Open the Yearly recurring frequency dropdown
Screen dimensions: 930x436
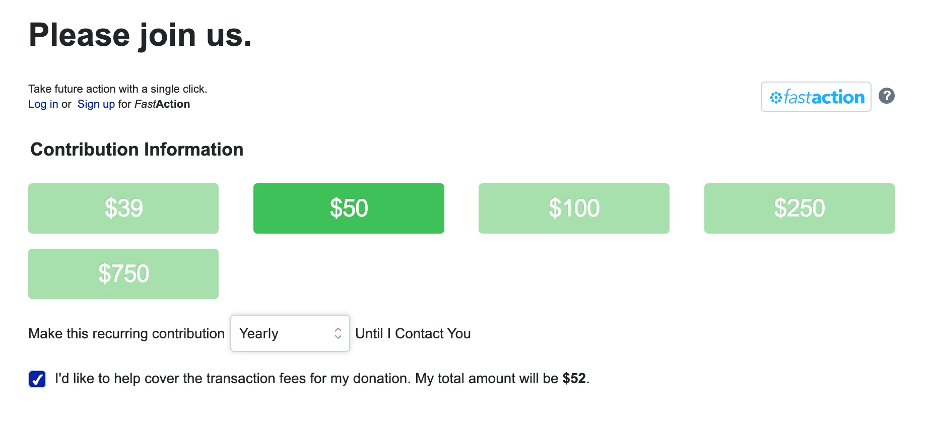[282, 333]
